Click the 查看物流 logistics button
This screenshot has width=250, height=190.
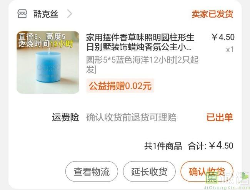click(92, 172)
